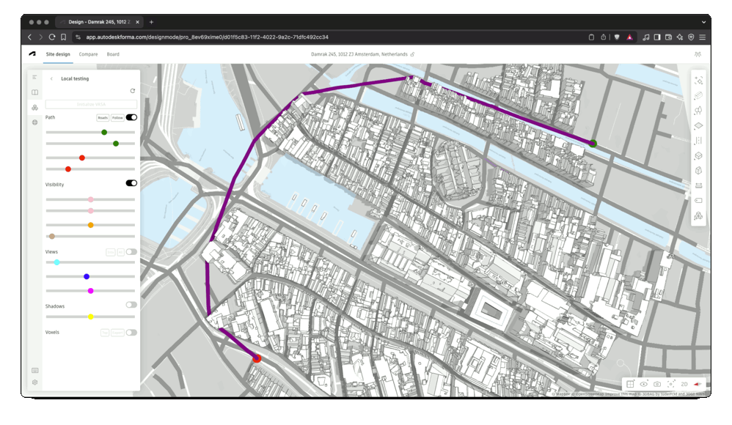Screen dimensions: 732x425
Task: Click the Follow button in Path section
Action: tap(117, 117)
